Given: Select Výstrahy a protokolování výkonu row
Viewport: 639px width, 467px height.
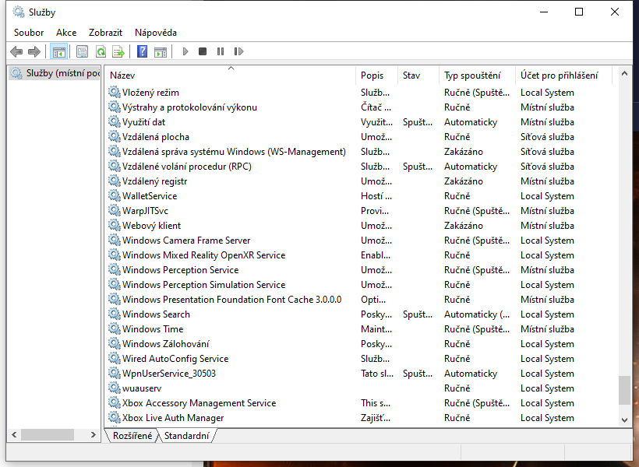Looking at the screenshot, I should (x=360, y=107).
